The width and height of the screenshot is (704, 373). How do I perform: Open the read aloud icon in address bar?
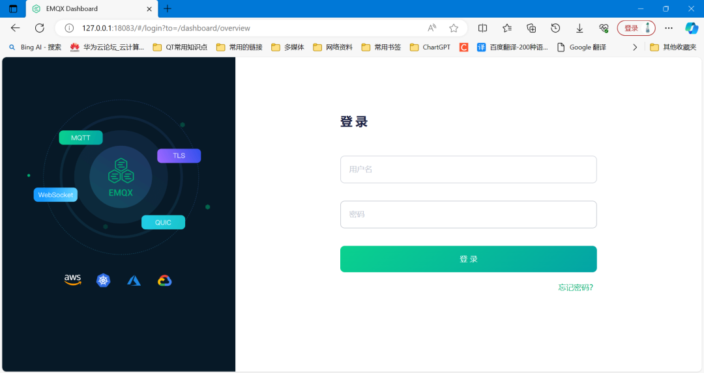432,28
